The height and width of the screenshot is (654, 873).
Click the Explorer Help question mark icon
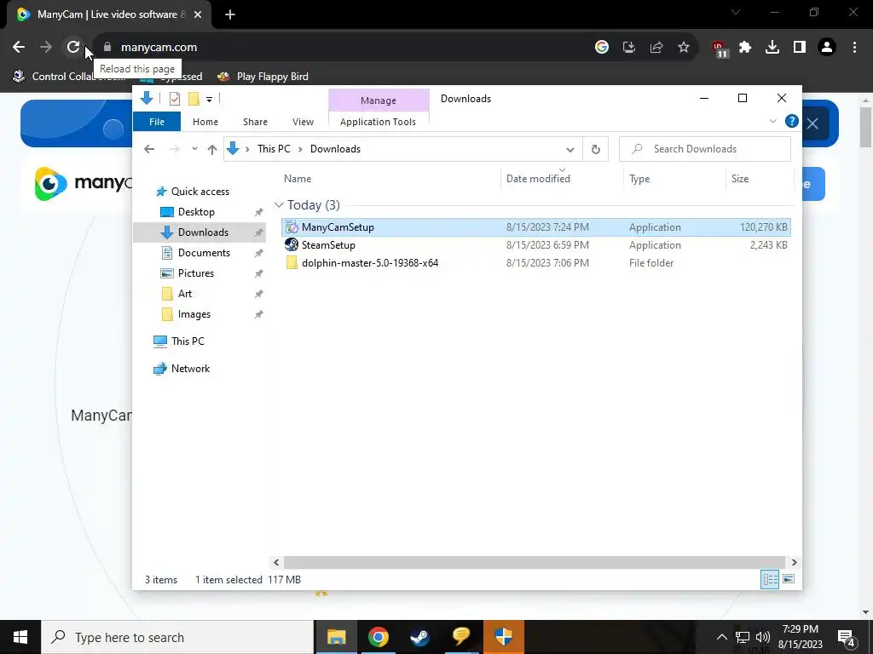click(792, 121)
